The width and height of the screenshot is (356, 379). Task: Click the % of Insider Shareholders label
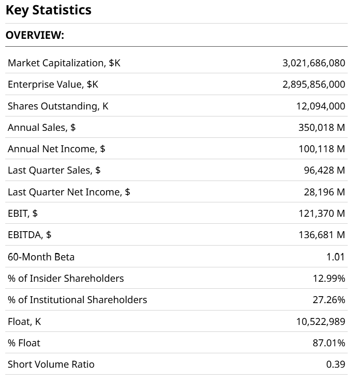point(66,278)
